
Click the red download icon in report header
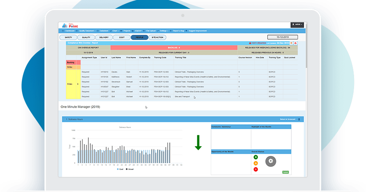pyautogui.click(x=295, y=43)
